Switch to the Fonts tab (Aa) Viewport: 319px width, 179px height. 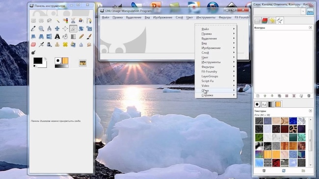click(x=264, y=104)
